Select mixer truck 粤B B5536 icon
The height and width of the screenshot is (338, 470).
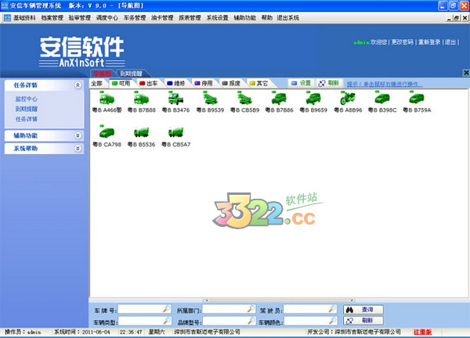point(141,132)
